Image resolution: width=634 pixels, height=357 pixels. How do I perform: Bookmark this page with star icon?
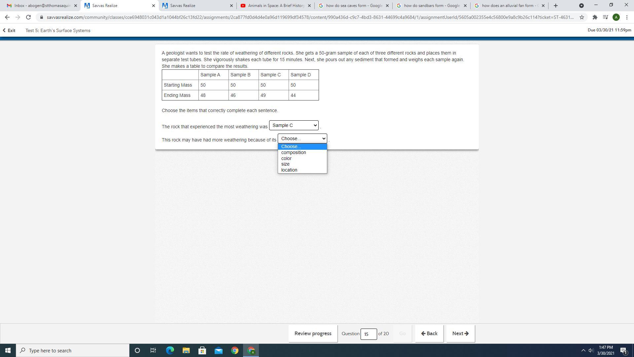click(582, 17)
